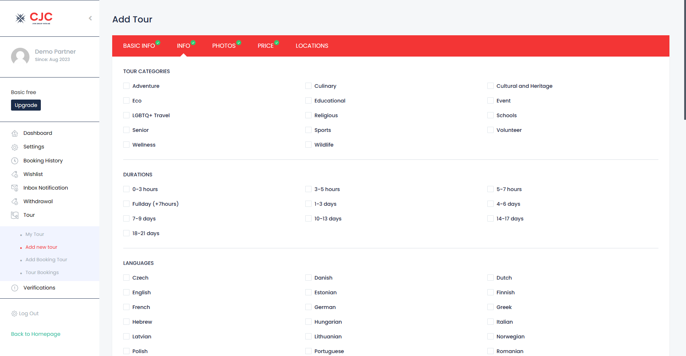Click the Settings gear icon in sidebar

[15, 147]
